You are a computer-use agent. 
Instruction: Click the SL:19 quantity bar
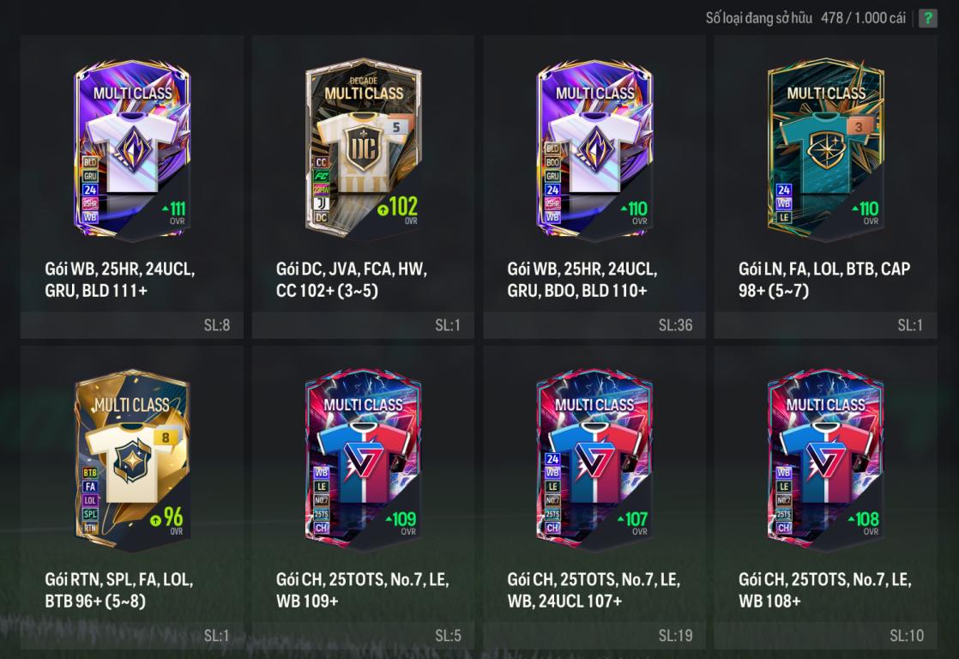coord(594,636)
